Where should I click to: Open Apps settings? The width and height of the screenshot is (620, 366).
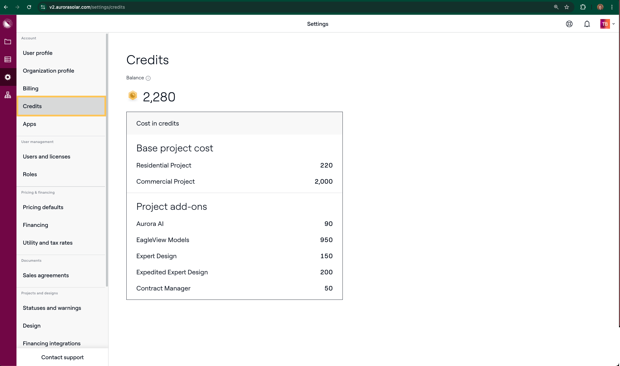click(x=61, y=124)
